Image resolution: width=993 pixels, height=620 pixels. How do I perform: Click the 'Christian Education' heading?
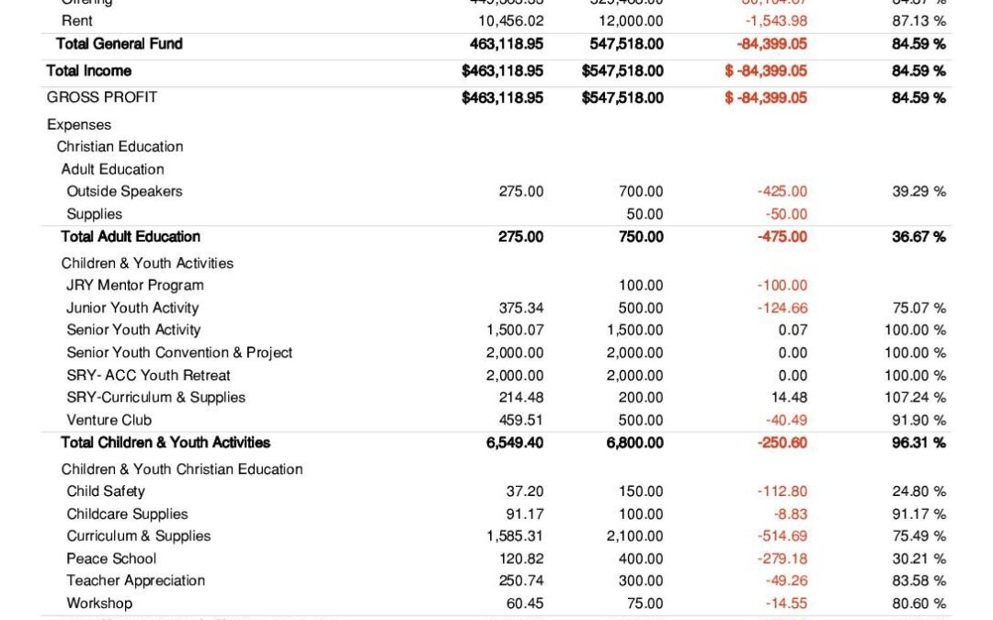(x=120, y=147)
